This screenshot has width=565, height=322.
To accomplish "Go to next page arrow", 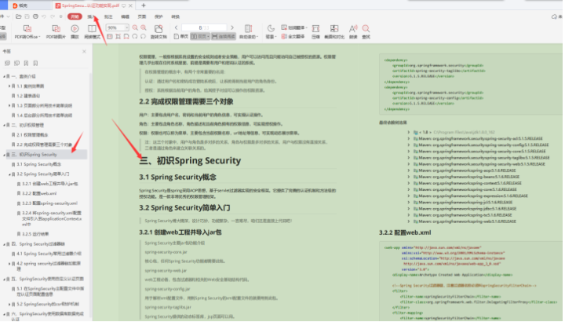I will [x=232, y=27].
